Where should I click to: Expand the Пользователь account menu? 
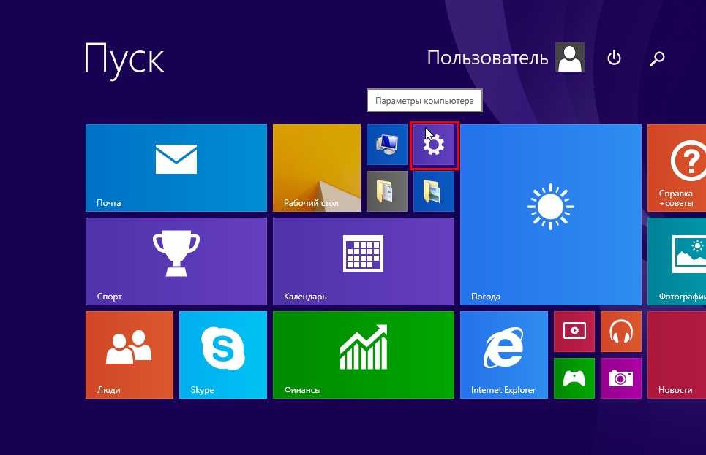point(505,58)
